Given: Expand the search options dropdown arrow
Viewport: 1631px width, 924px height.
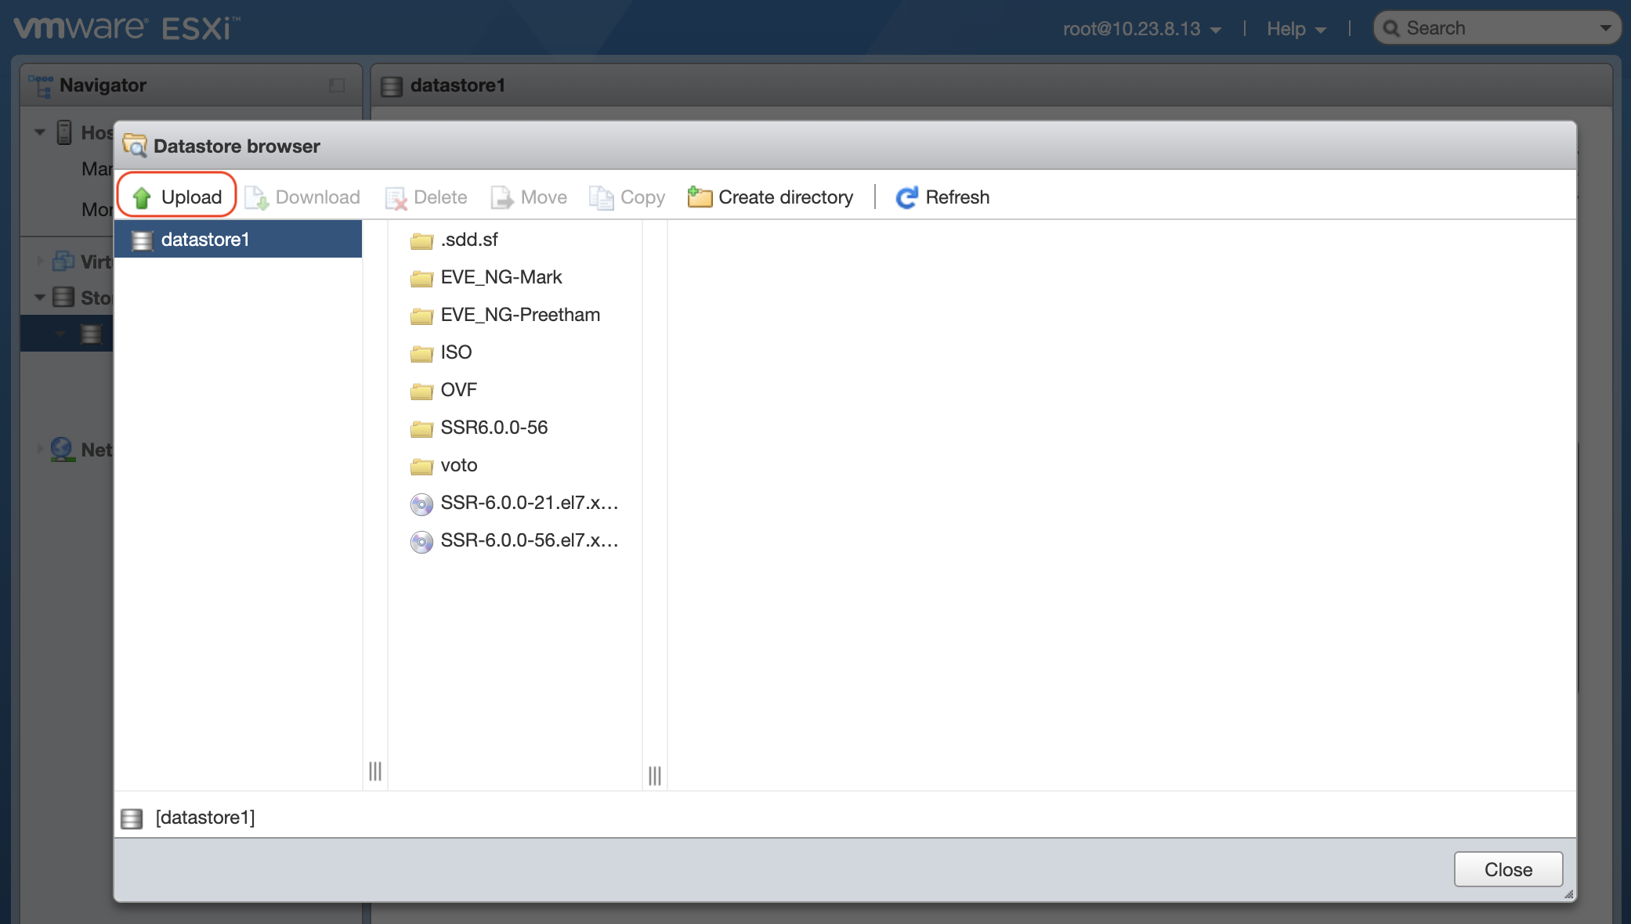Looking at the screenshot, I should coord(1605,28).
